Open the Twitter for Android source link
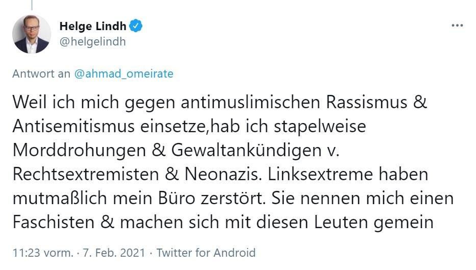Screen dimensions: 476x270 point(206,253)
